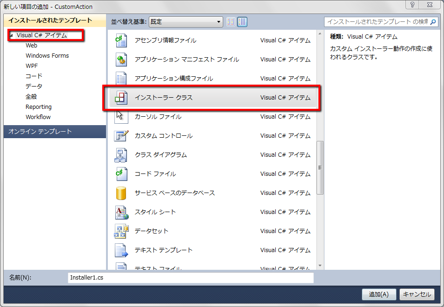Select the WPF template category

32,66
